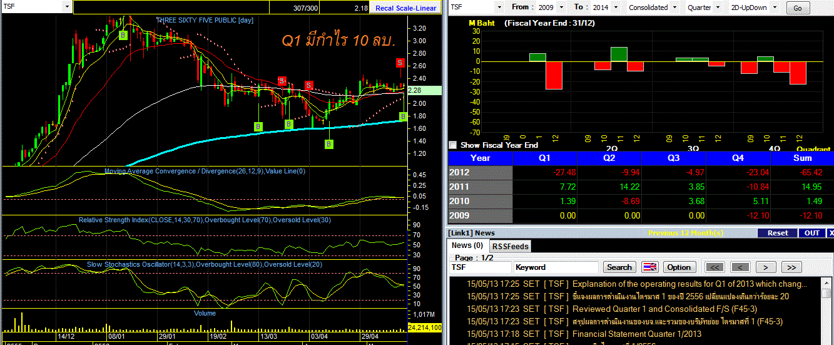The height and width of the screenshot is (345, 834).
Task: Enable Show Fiscal Year End checkbox
Action: pyautogui.click(x=453, y=145)
